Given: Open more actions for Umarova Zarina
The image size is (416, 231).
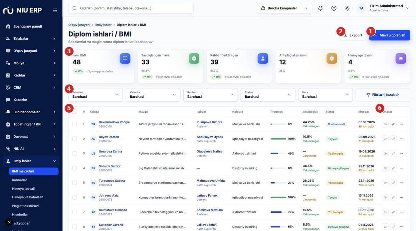Looking at the screenshot, I should tap(402, 154).
